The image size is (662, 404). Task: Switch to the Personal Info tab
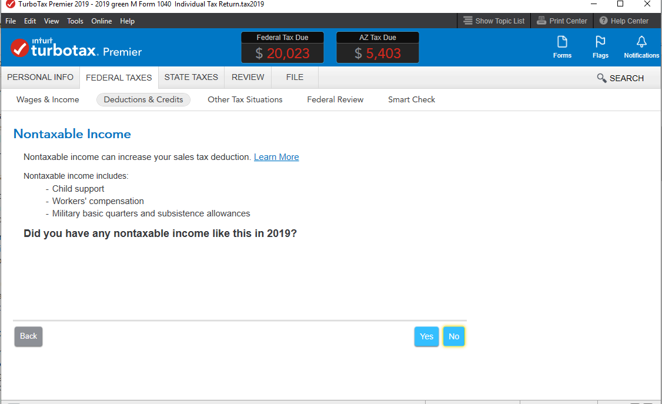40,77
